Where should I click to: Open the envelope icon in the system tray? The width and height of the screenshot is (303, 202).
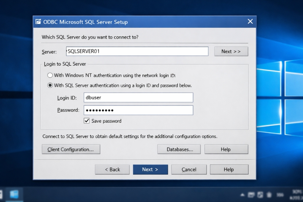pos(251,195)
